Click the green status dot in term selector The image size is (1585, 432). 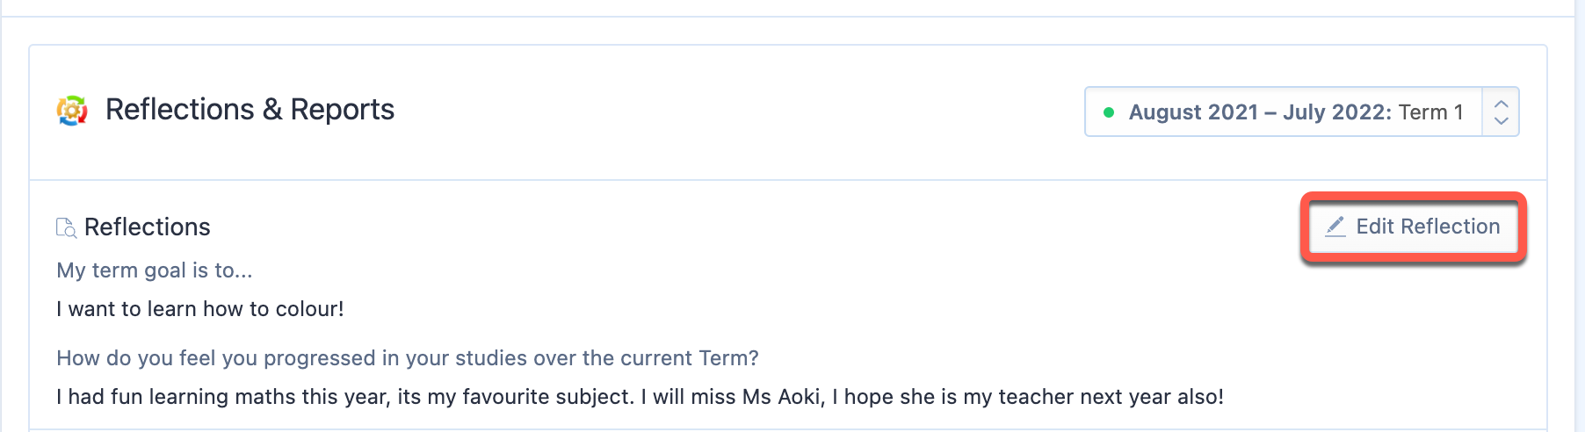point(1109,112)
